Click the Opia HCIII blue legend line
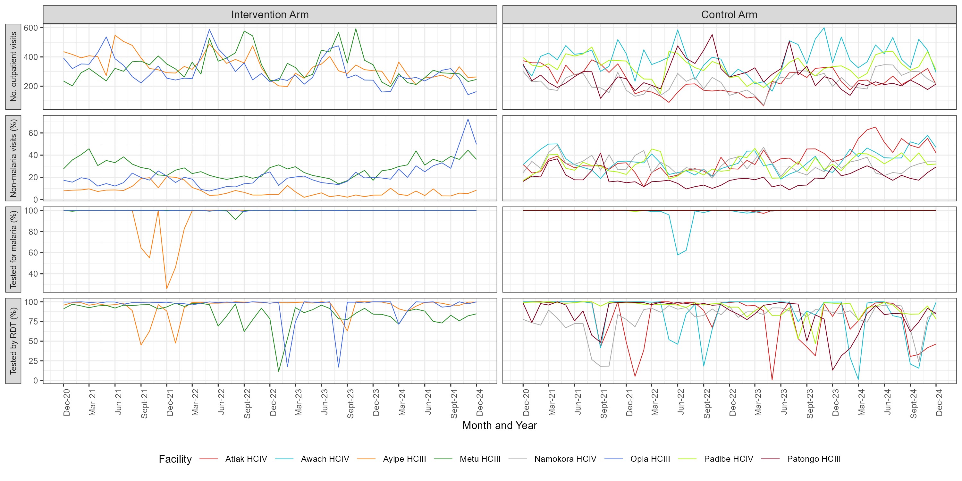Viewport: 962px width, 481px height. click(613, 459)
